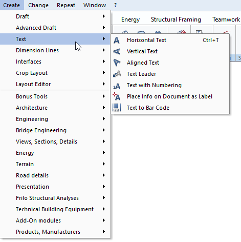Choose the Vertical Text icon
241x242 pixels.
click(117, 51)
